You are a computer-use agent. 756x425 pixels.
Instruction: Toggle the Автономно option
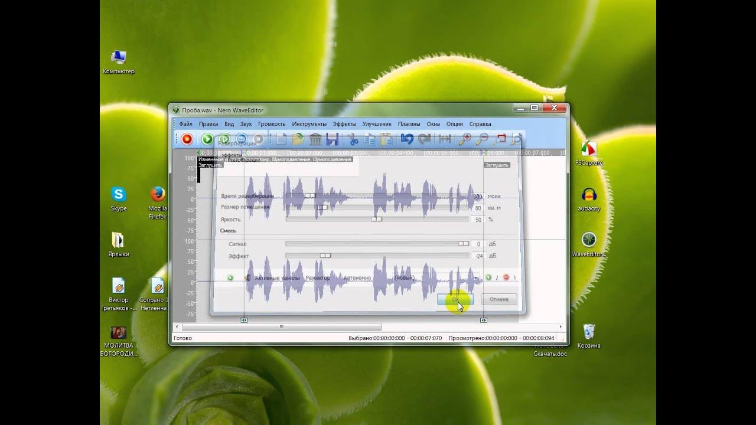(357, 277)
